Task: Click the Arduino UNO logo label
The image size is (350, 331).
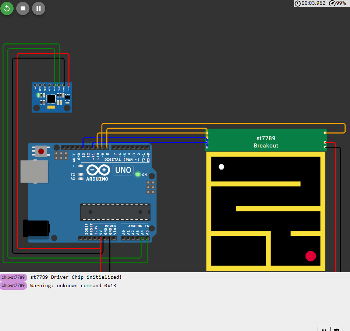Action: coord(123,170)
